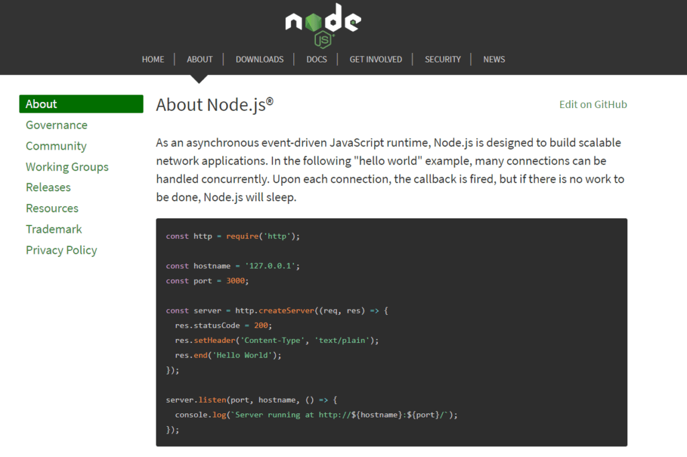Screen dimensions: 687x457
Task: Open the Releases sidebar link
Action: point(48,187)
